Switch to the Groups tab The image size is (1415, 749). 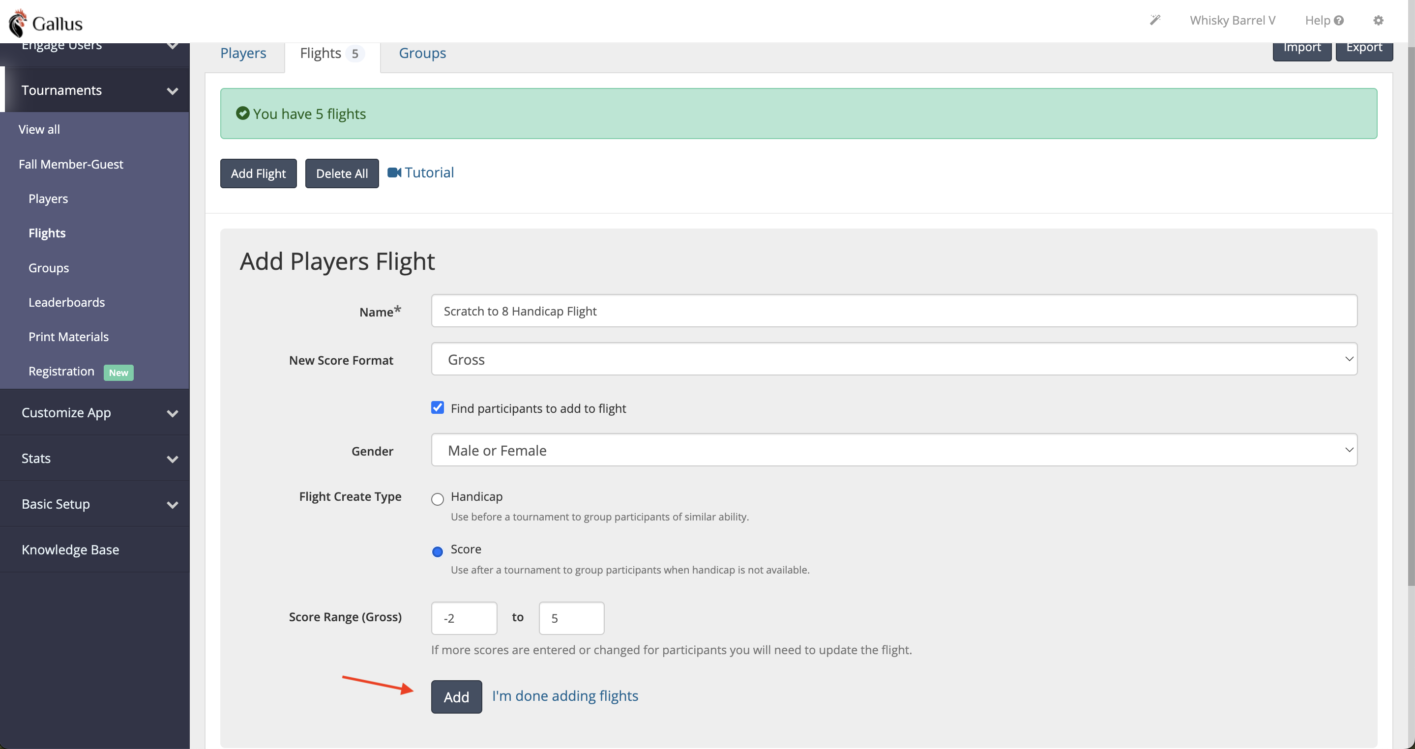422,53
